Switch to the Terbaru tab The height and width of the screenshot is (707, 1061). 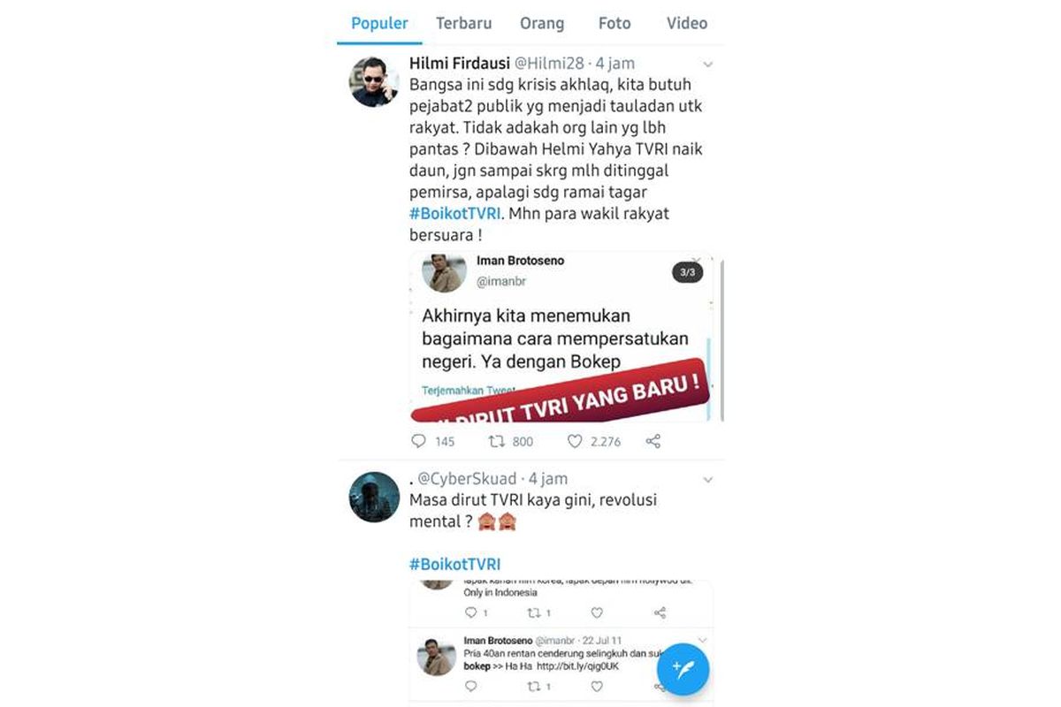(x=463, y=24)
